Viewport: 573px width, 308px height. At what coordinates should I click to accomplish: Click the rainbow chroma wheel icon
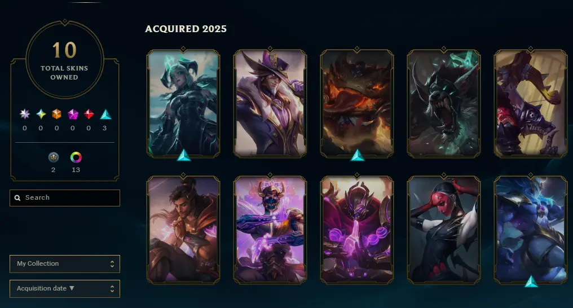(76, 157)
